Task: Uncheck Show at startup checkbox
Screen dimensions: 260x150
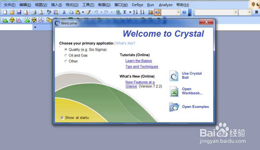Action: (x=62, y=118)
